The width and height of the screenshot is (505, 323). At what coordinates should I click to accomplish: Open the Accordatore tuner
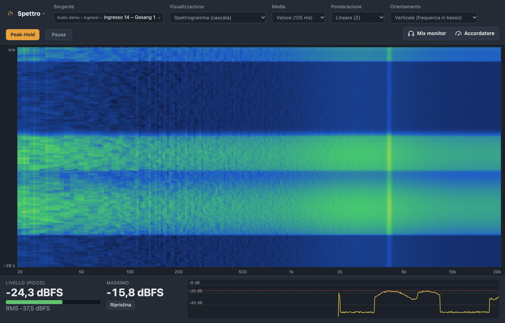click(475, 33)
